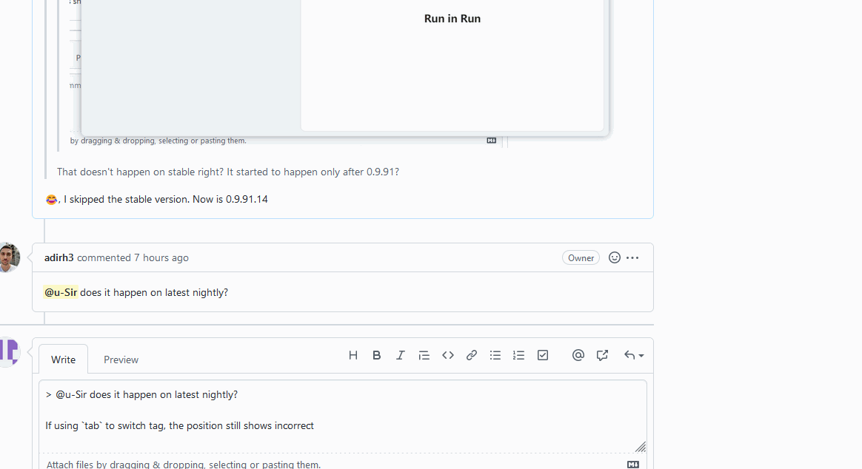Apply italic formatting icon
Image resolution: width=862 pixels, height=469 pixels.
click(x=401, y=355)
